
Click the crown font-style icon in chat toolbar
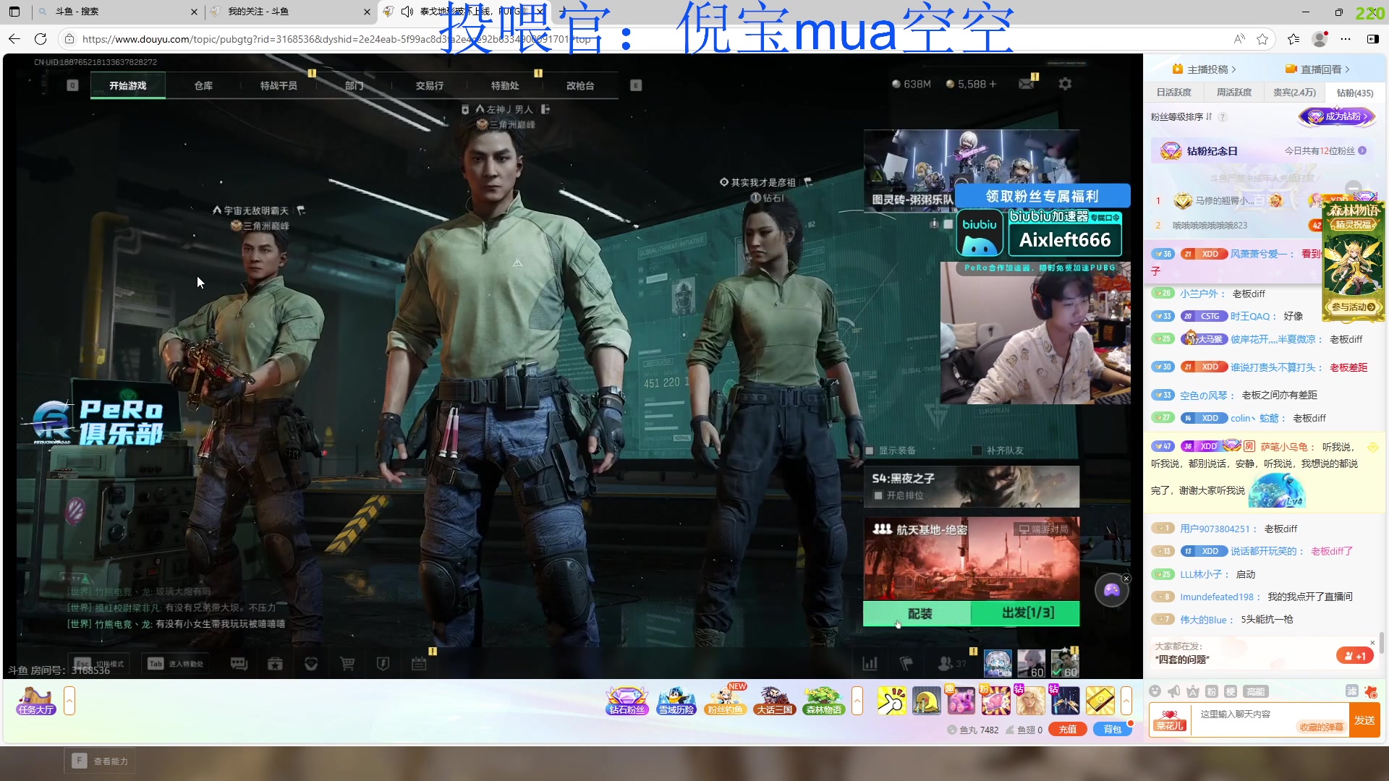pyautogui.click(x=1193, y=691)
